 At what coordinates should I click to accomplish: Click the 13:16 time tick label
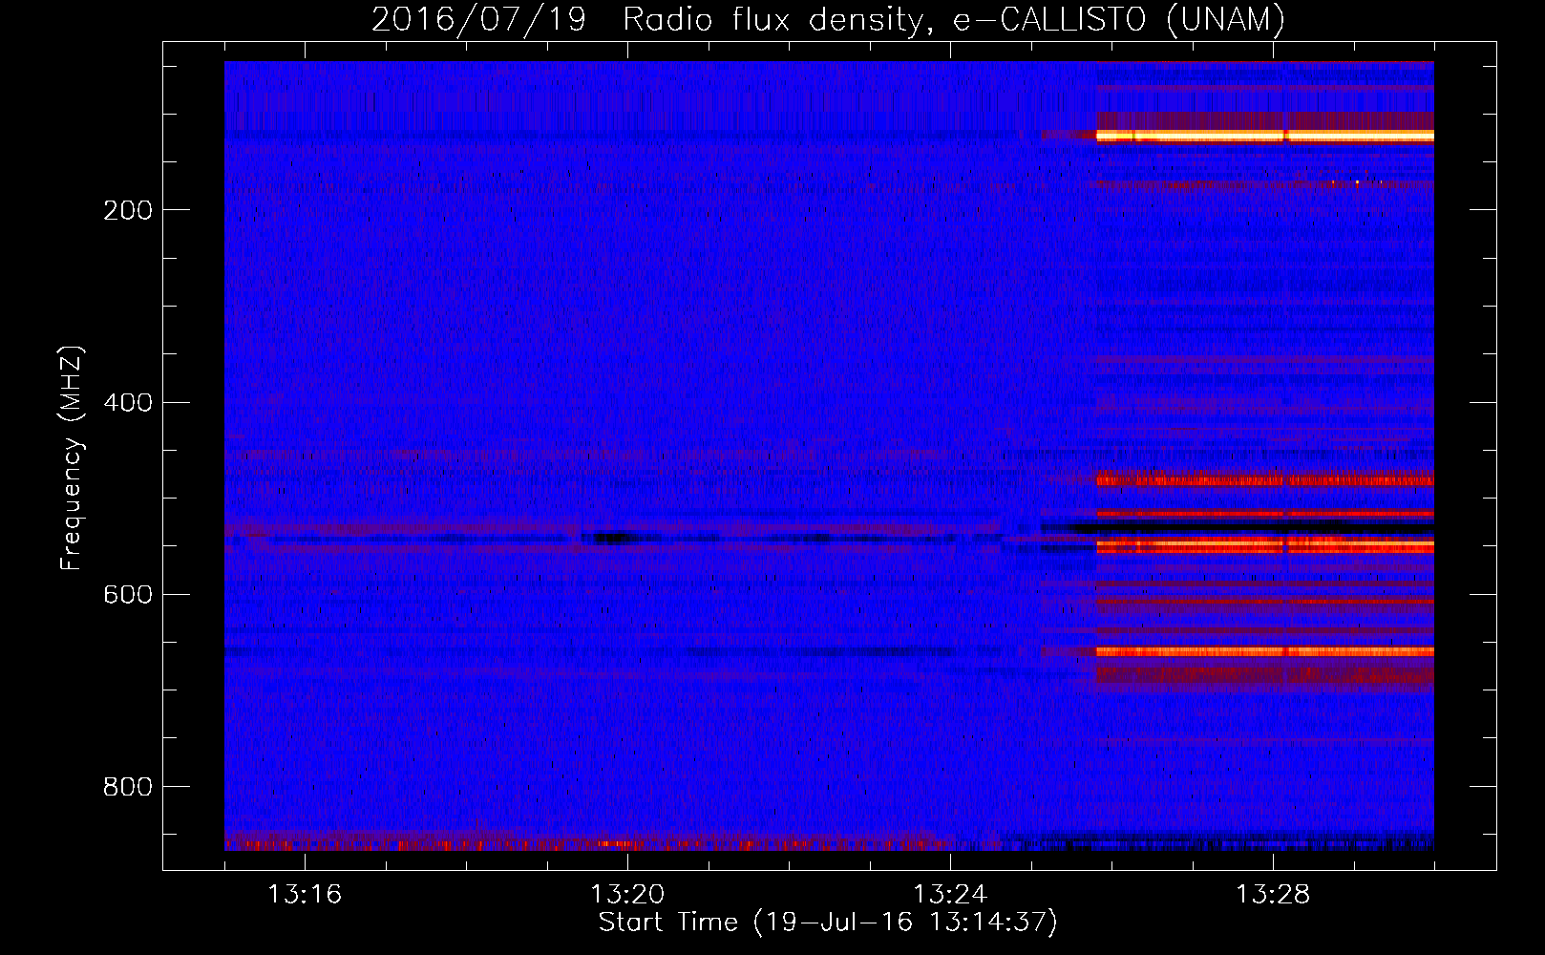pyautogui.click(x=305, y=895)
